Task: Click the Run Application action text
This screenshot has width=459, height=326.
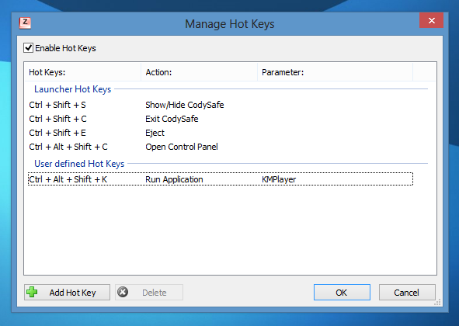Action: click(x=174, y=179)
